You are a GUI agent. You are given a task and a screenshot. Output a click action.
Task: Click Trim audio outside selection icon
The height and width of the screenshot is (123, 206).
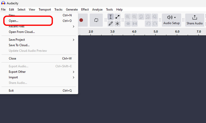[128, 23]
